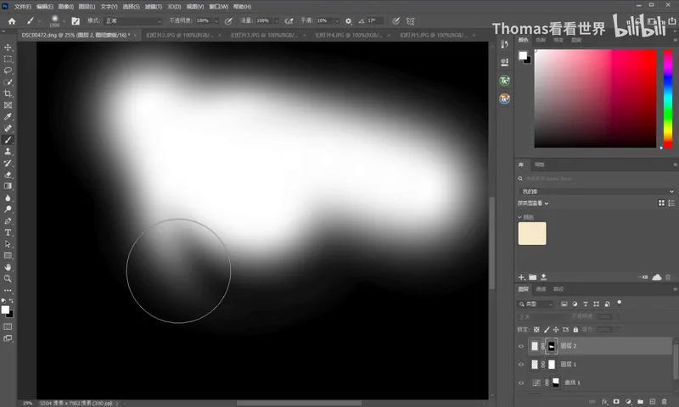Select the Lasso tool
The height and width of the screenshot is (407, 679).
point(8,70)
